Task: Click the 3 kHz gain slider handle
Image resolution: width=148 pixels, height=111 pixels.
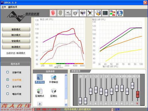Action: [x=112, y=91]
